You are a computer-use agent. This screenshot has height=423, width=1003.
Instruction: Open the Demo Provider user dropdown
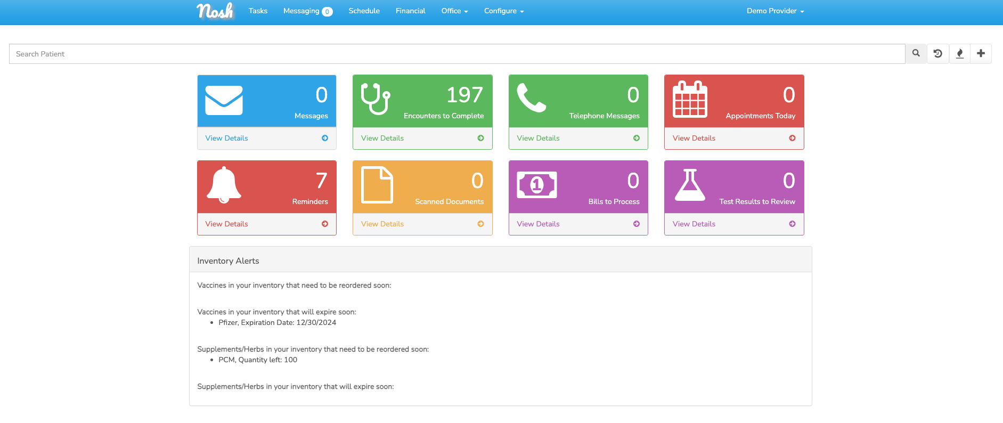point(775,11)
